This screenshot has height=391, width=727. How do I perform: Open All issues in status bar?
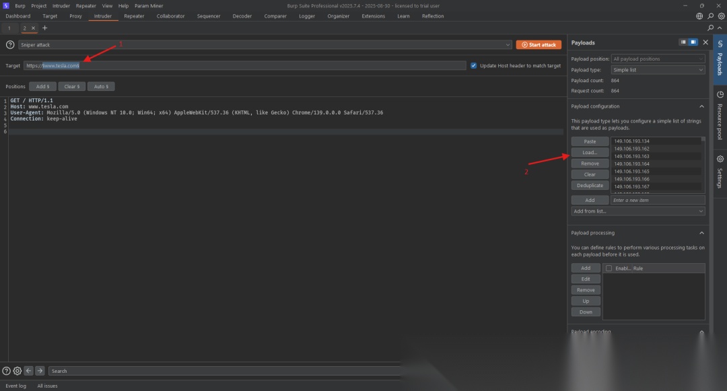(47, 386)
